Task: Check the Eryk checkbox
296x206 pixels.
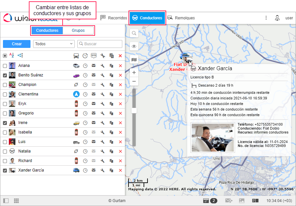Action: coord(5,104)
